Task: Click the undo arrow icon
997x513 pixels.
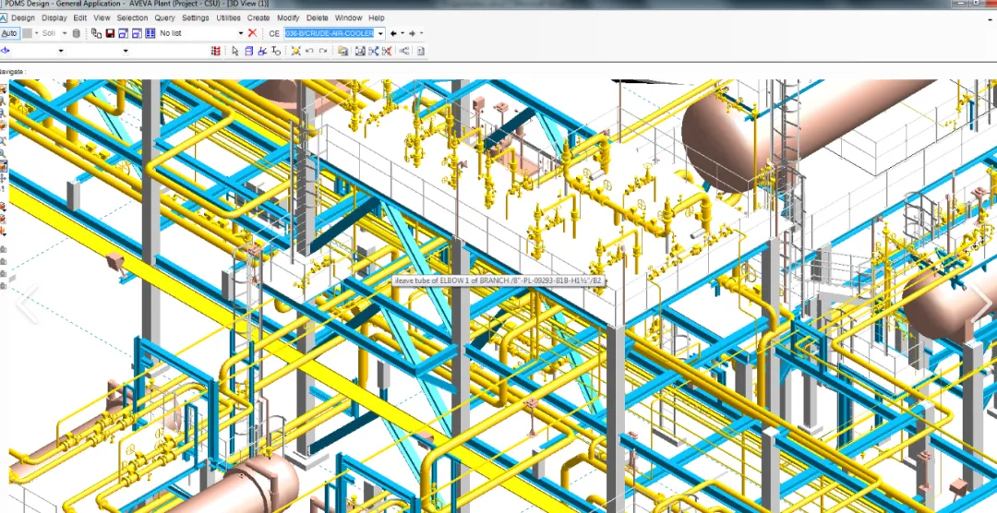Action: point(309,51)
